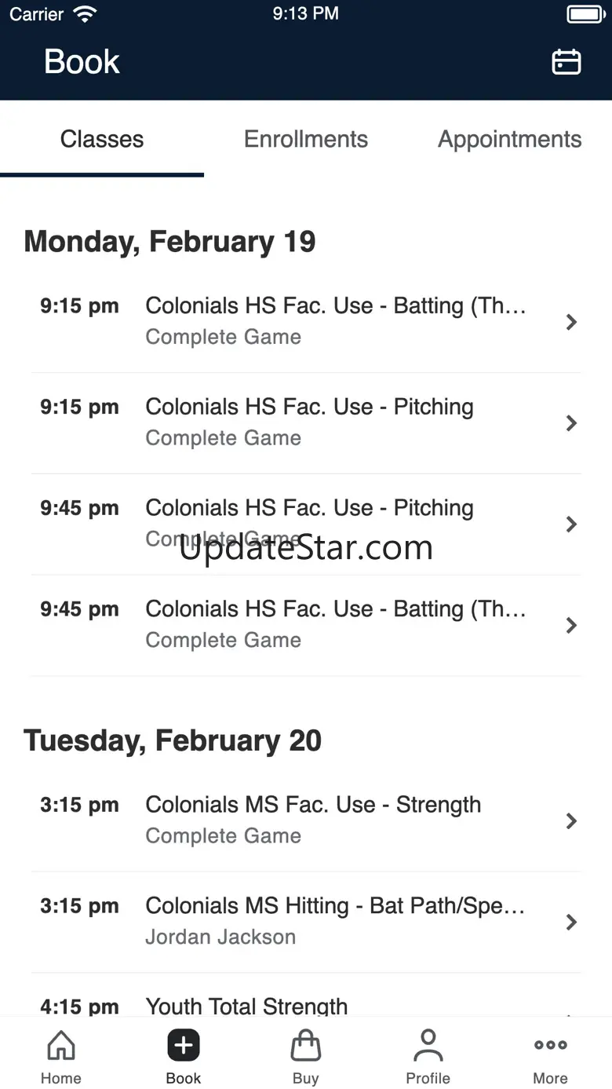Switch to the Appointments tab
Image resolution: width=612 pixels, height=1089 pixels.
(510, 139)
